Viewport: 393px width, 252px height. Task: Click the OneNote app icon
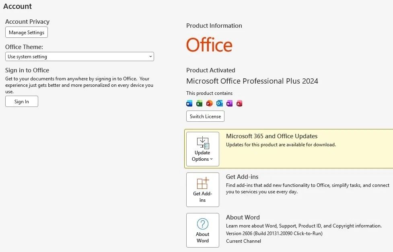coord(229,103)
